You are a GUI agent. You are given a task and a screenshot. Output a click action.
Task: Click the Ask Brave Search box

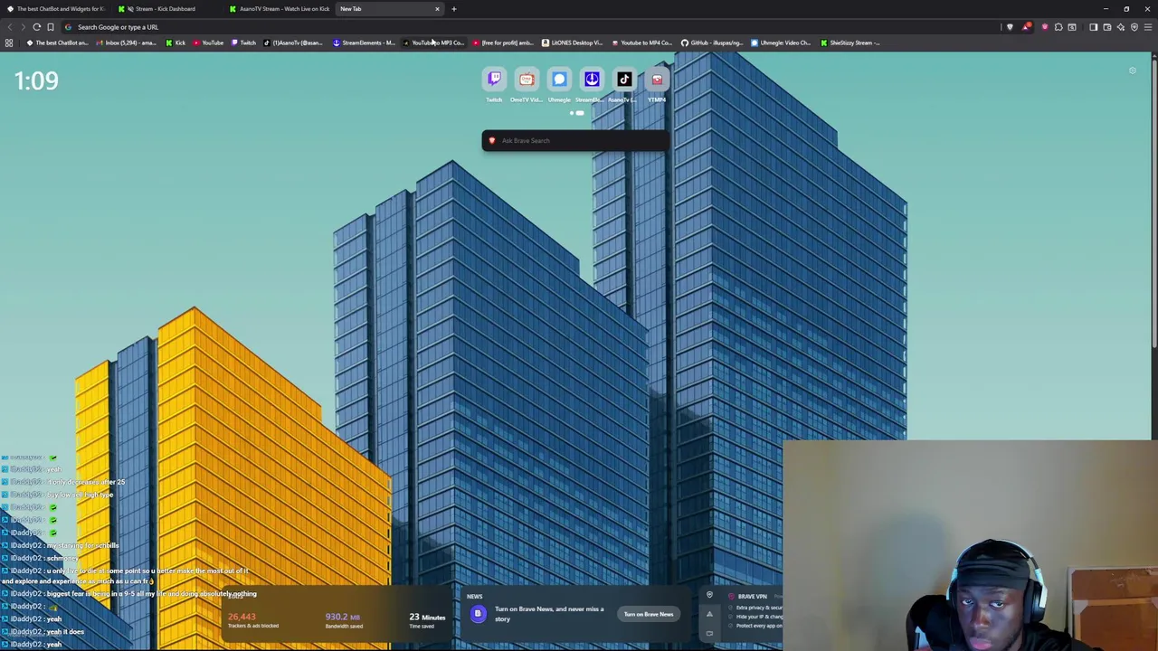576,140
